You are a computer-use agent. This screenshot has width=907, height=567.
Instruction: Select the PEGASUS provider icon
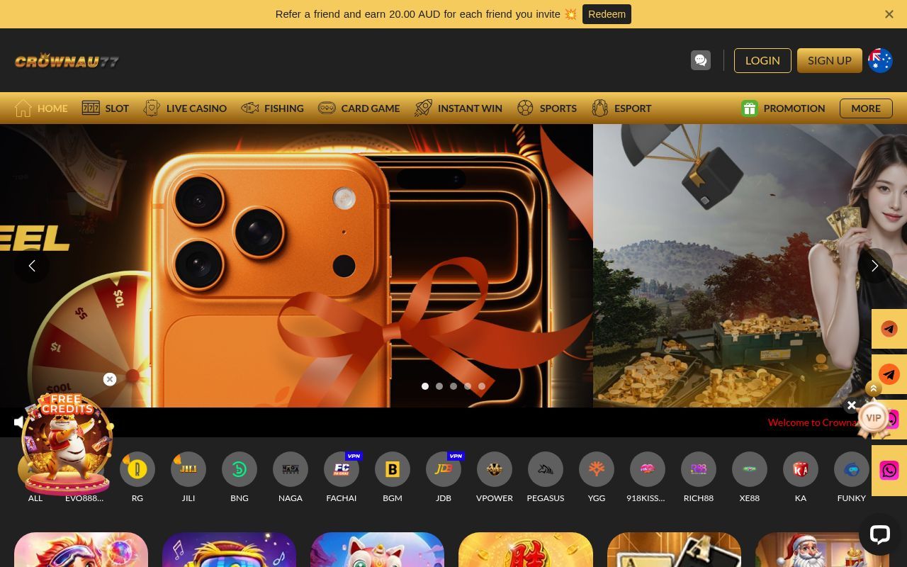click(546, 469)
